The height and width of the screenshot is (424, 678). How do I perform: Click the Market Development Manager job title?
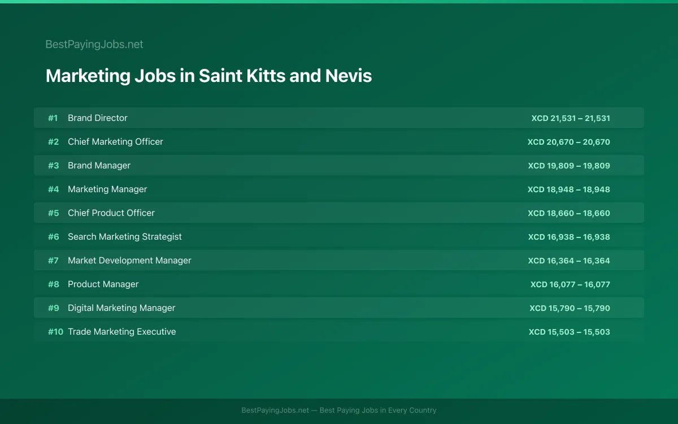pos(129,260)
